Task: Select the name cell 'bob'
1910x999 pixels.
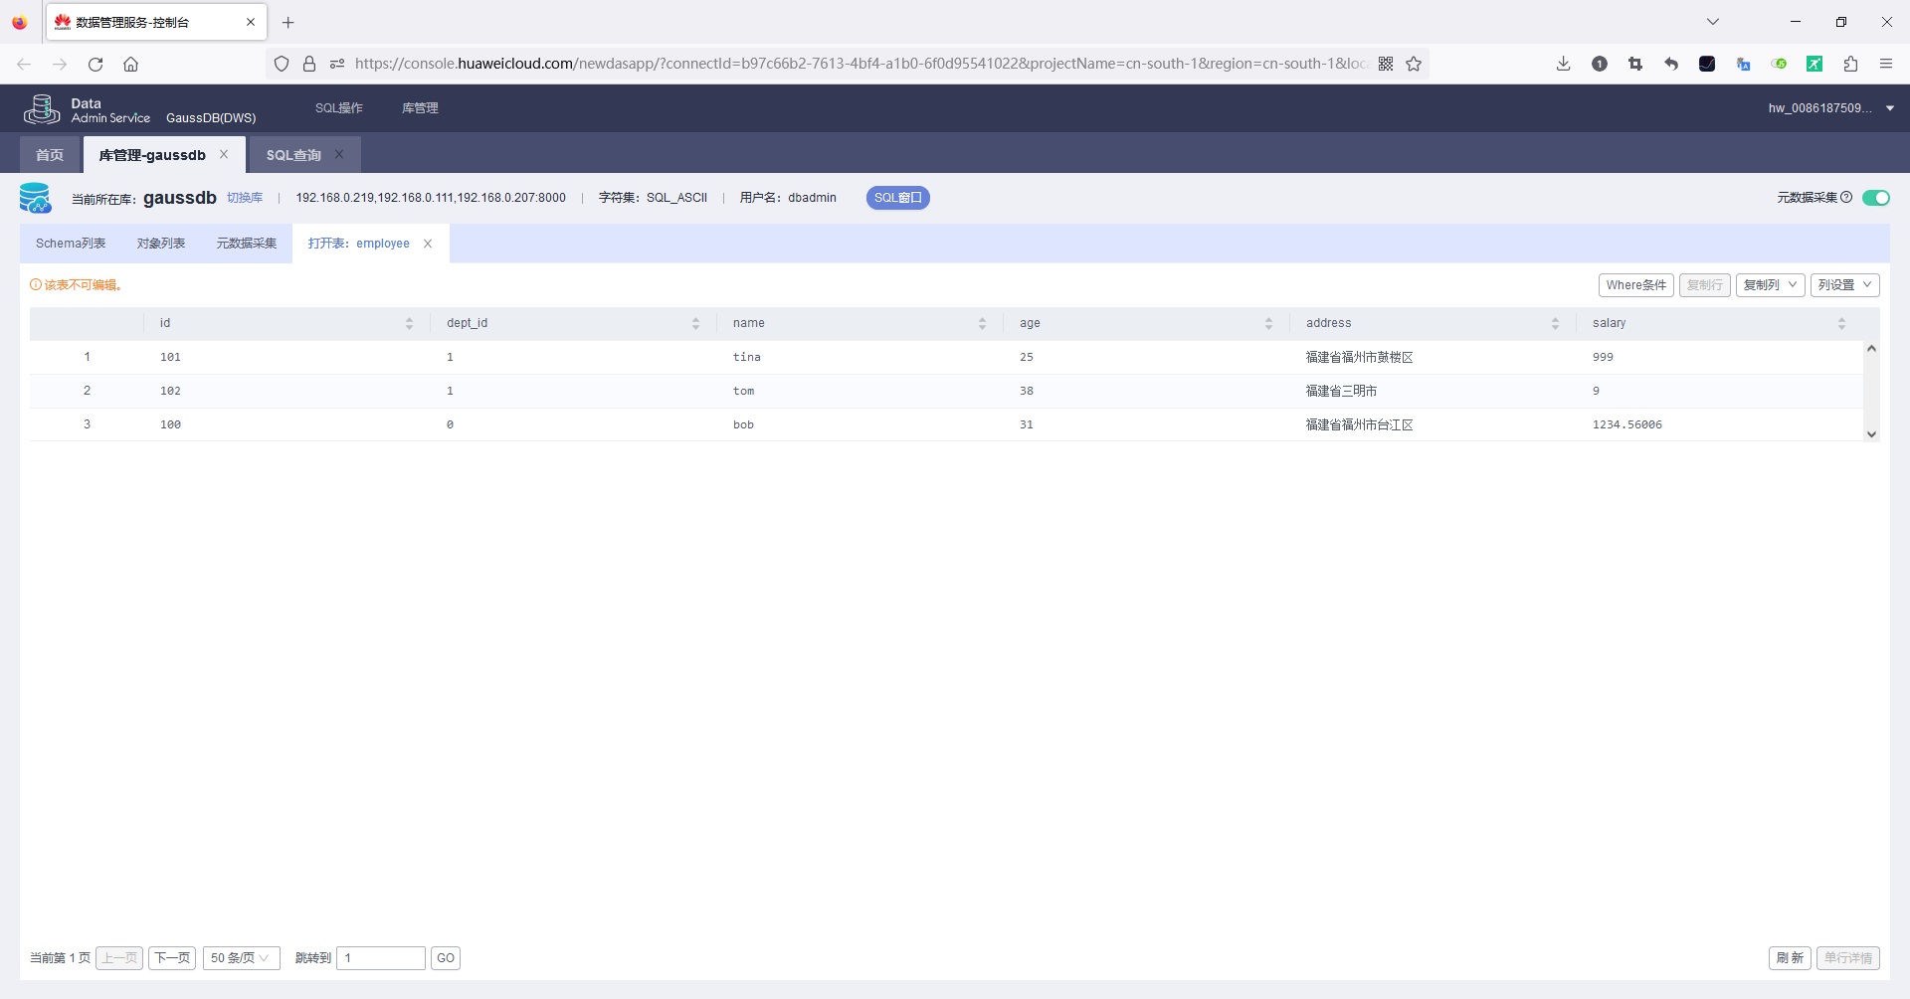Action: [x=743, y=424]
